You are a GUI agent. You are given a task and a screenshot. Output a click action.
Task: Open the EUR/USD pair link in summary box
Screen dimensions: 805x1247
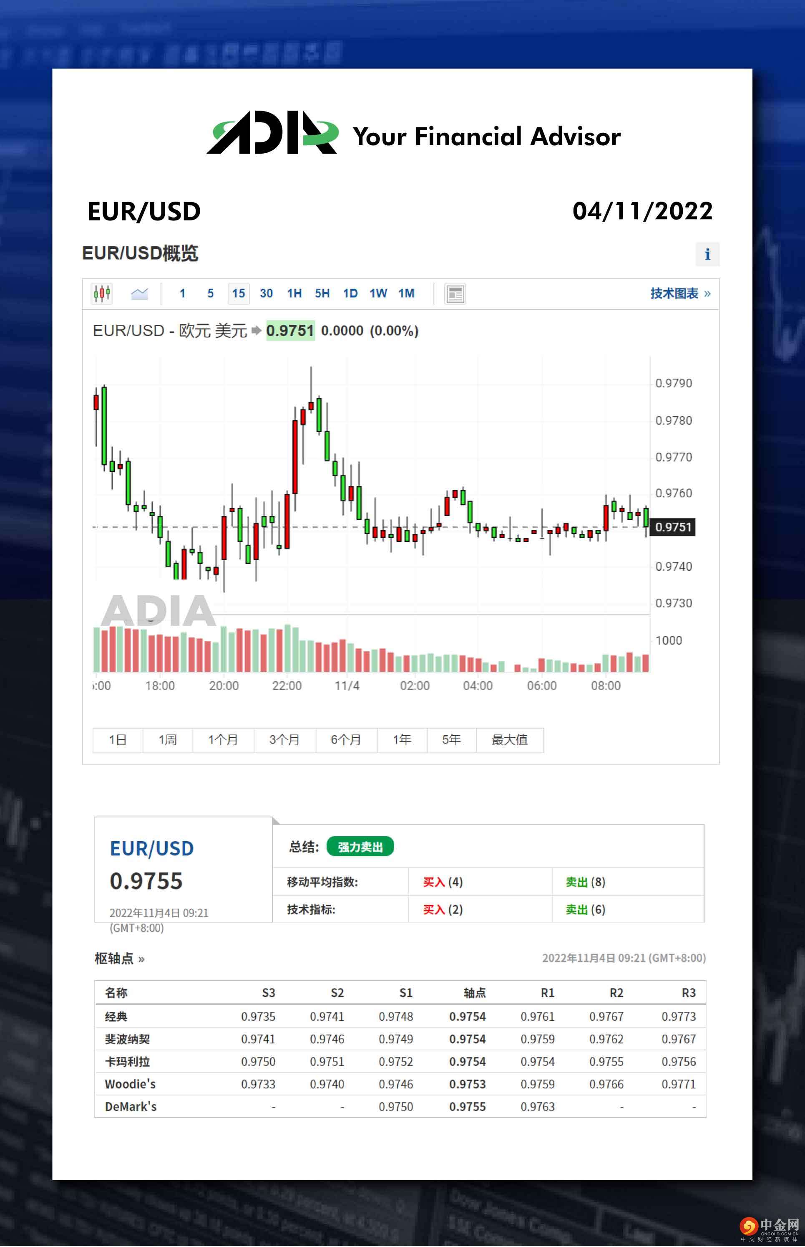click(x=151, y=848)
